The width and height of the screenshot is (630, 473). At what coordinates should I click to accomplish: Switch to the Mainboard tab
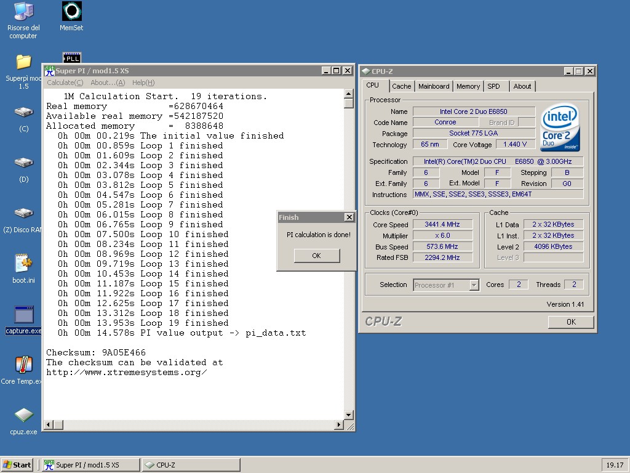[x=434, y=86]
